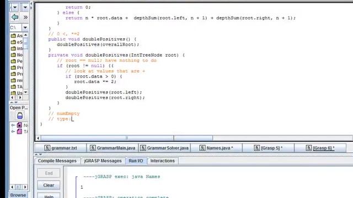Click the editor horizontal scrollbar left arrow
Image resolution: width=353 pixels, height=198 pixels.
[38, 138]
